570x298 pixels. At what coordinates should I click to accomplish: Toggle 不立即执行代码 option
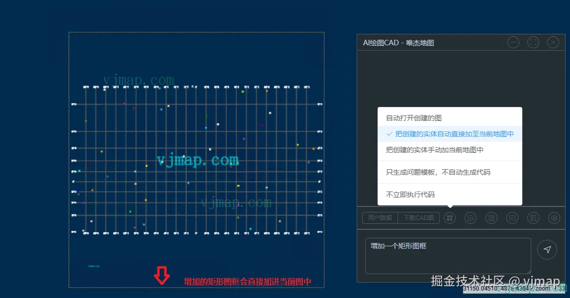450,195
